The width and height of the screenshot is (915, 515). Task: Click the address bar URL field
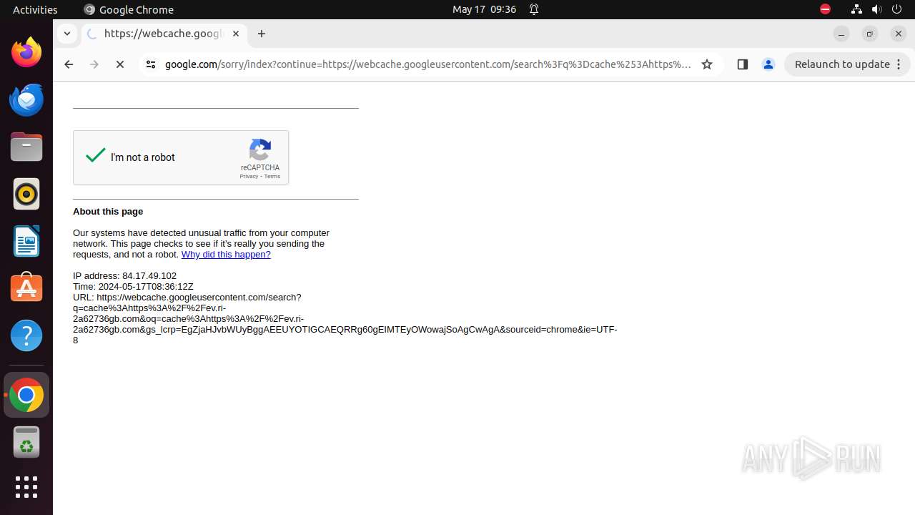coord(427,64)
